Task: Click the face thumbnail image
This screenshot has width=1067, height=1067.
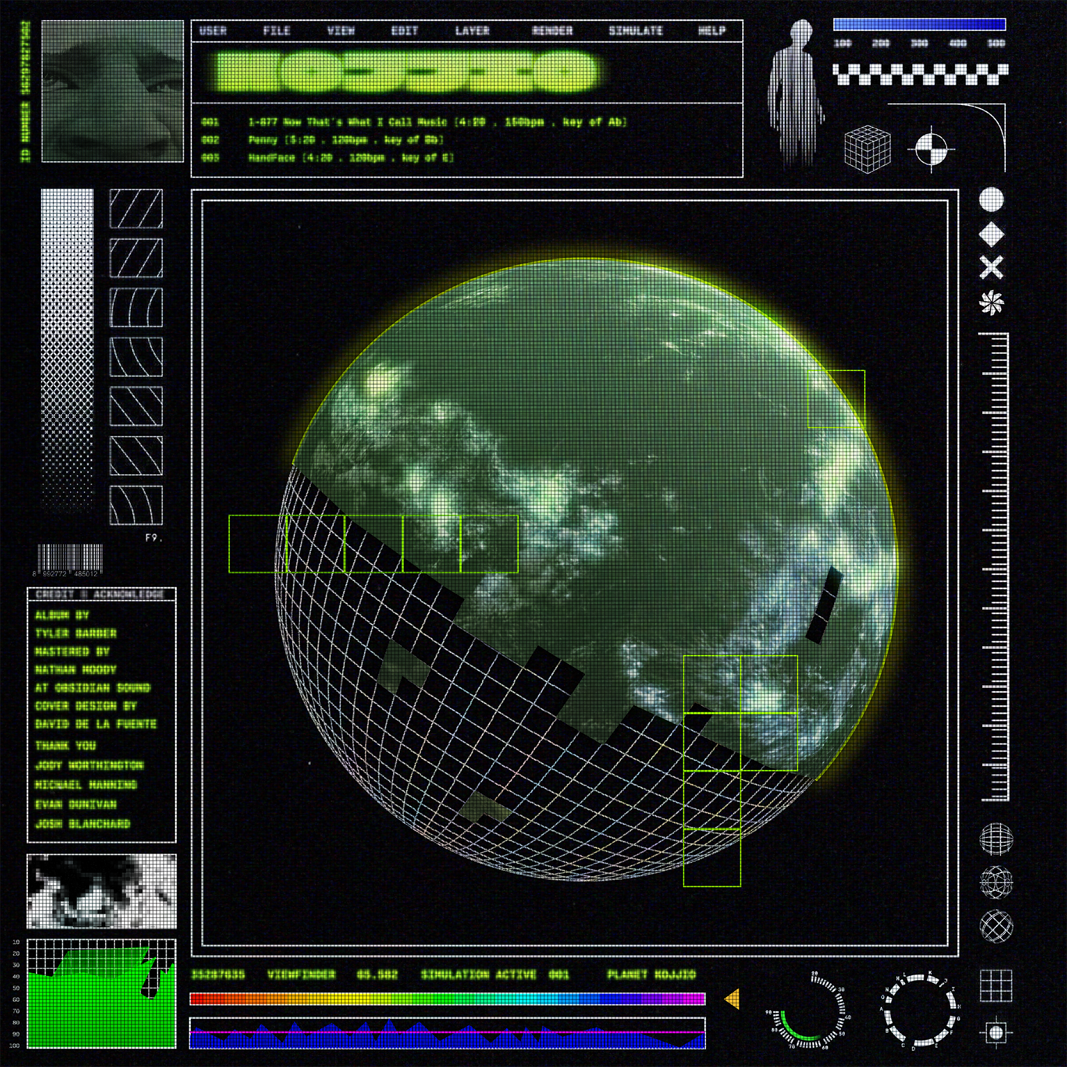Action: (113, 91)
